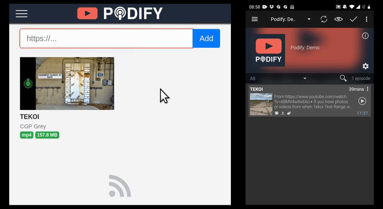Click the Podify logo in web header

120,13
